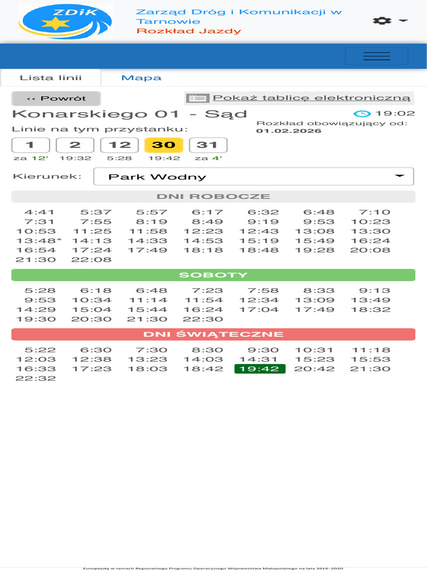Switch to the Lista linii tab
This screenshot has height=570, width=427.
(51, 78)
